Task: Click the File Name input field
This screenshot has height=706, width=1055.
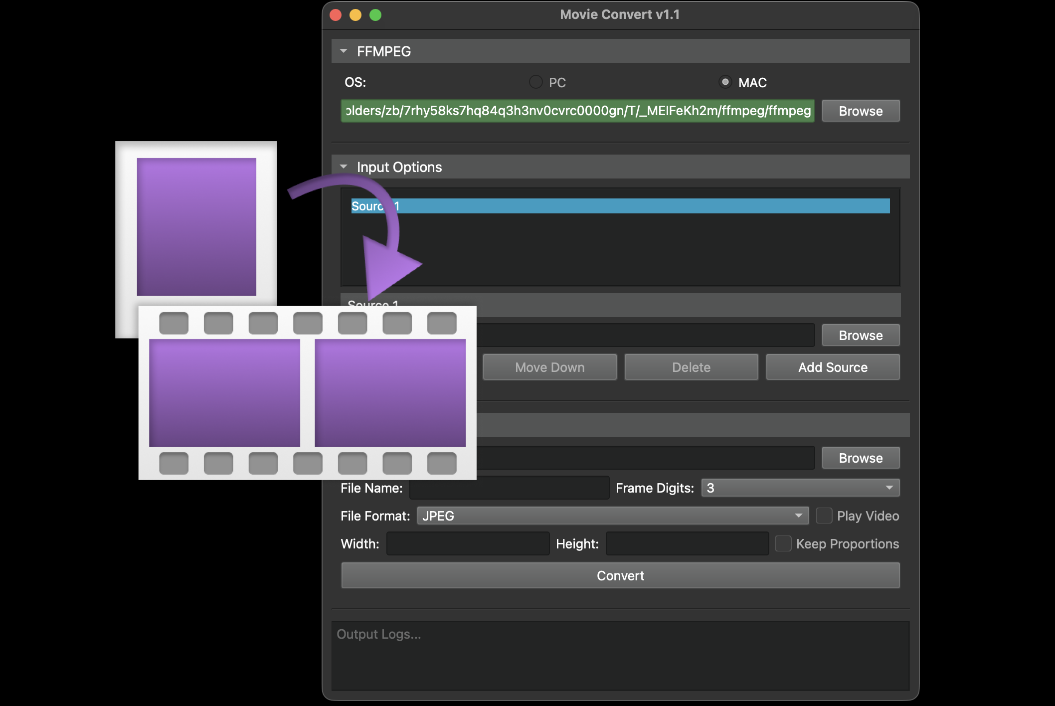Action: 509,488
